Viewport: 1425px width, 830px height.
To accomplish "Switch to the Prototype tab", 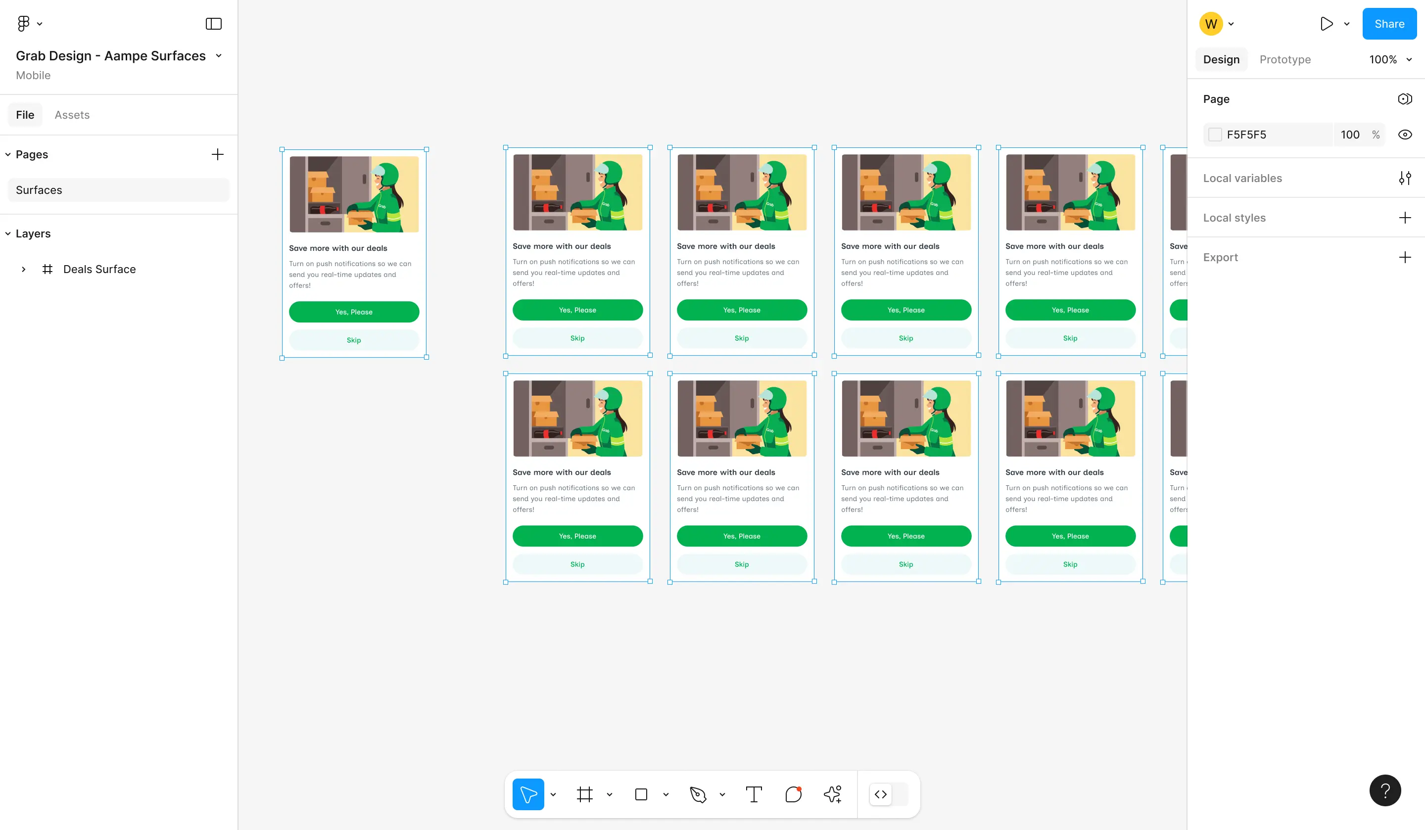I will tap(1285, 59).
